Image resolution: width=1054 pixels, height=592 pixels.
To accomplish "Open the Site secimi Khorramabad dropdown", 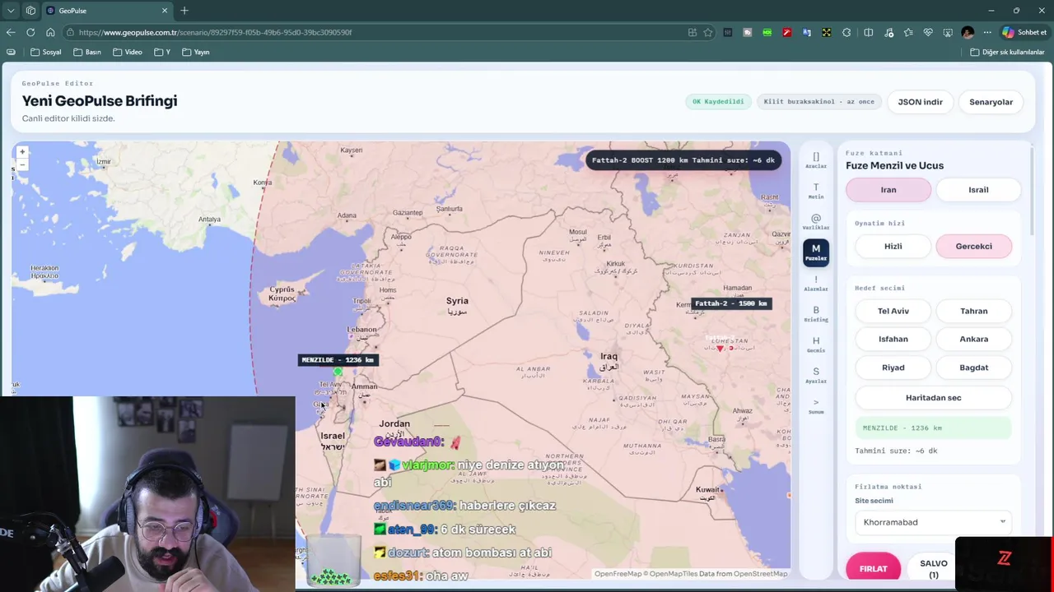I will tap(933, 522).
